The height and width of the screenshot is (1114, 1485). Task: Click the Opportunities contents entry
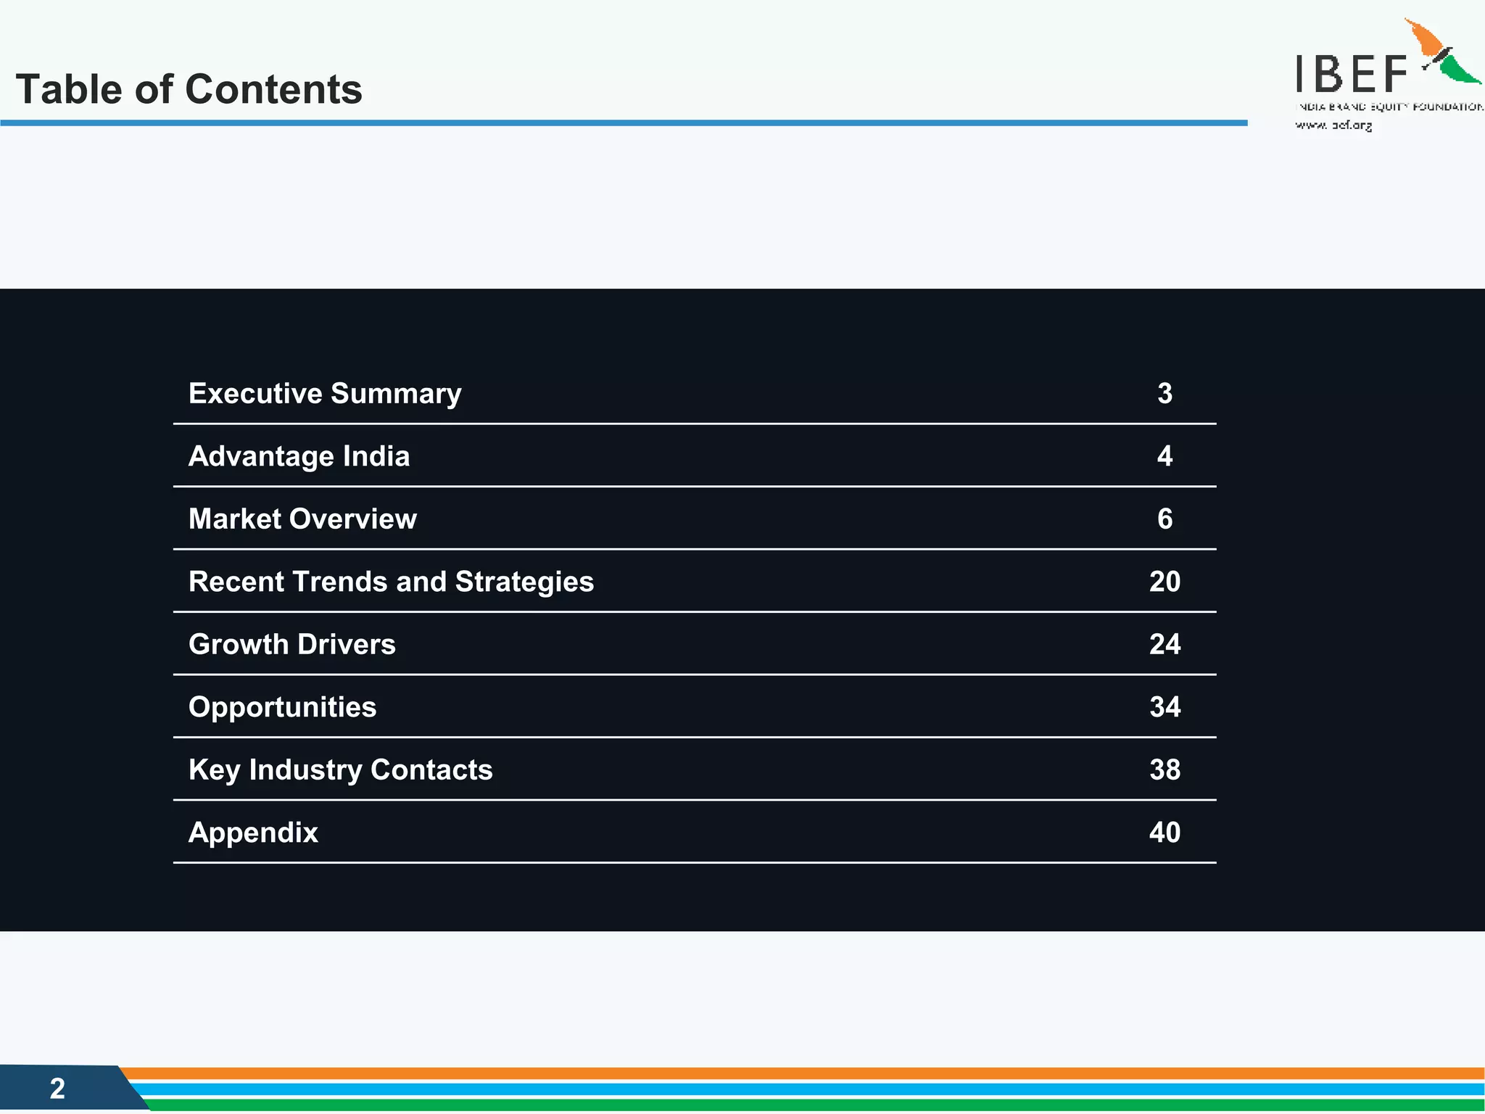pos(282,707)
